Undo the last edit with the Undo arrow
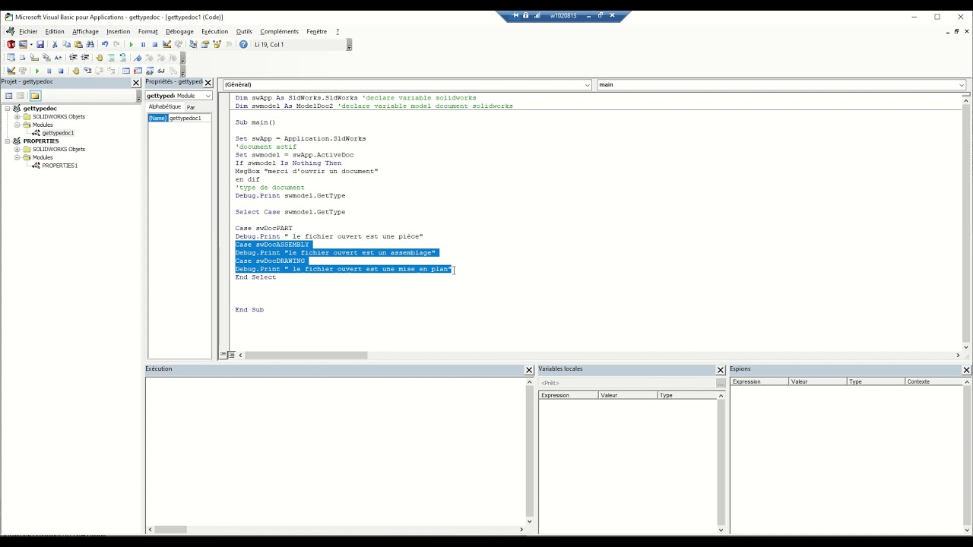This screenshot has width=973, height=547. point(105,44)
